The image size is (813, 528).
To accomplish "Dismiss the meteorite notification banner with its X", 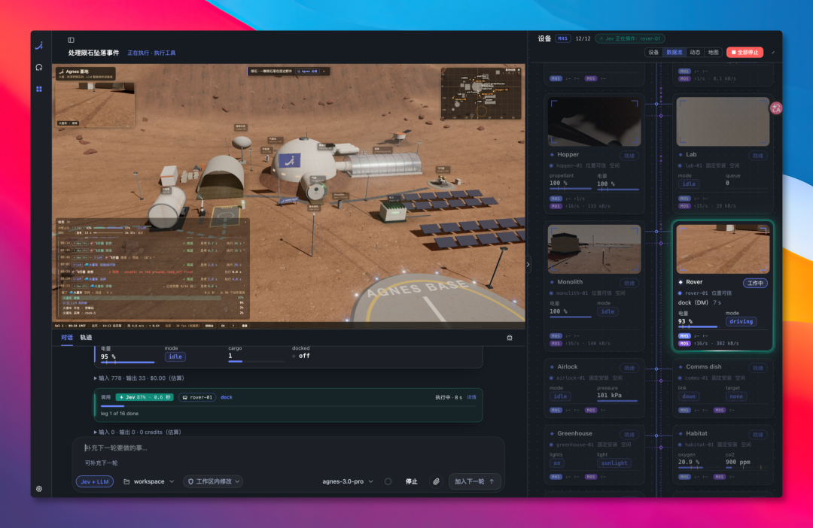I will 324,71.
